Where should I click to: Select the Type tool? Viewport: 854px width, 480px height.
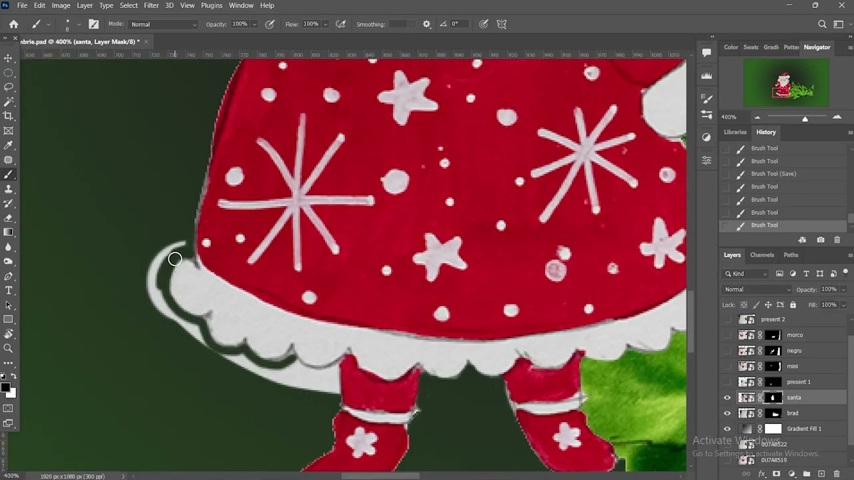(x=9, y=291)
